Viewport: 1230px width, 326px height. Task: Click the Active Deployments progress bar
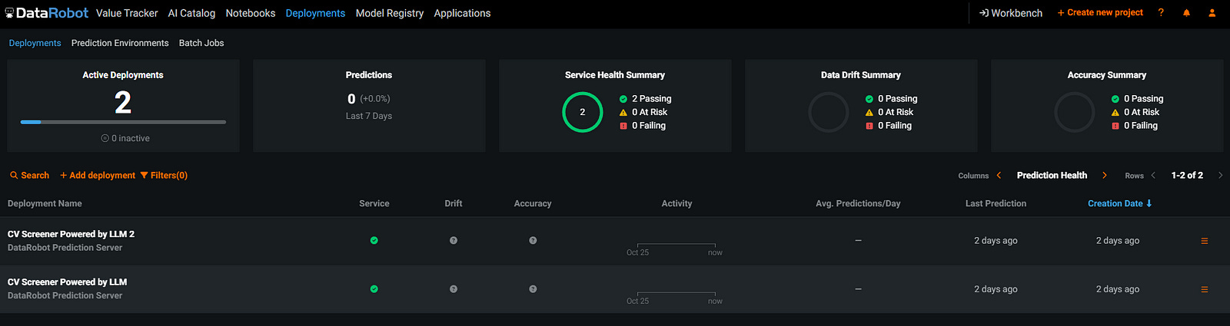[x=123, y=122]
